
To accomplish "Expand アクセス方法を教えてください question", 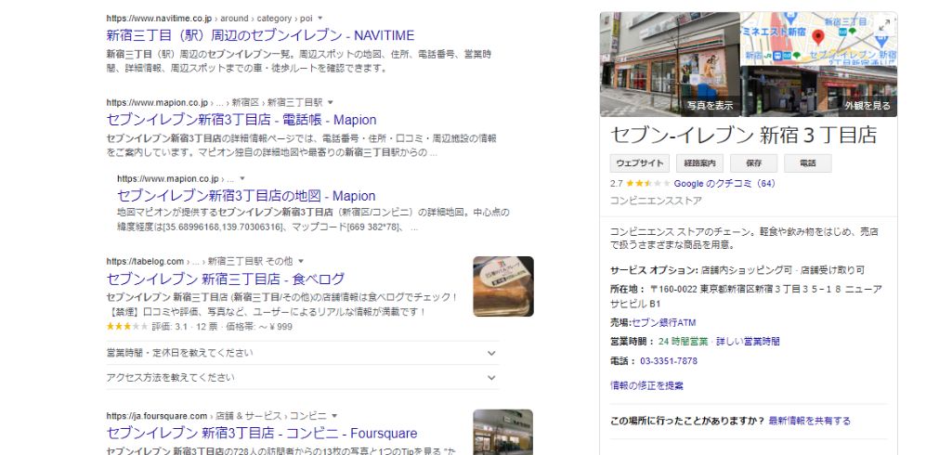I will pyautogui.click(x=303, y=377).
